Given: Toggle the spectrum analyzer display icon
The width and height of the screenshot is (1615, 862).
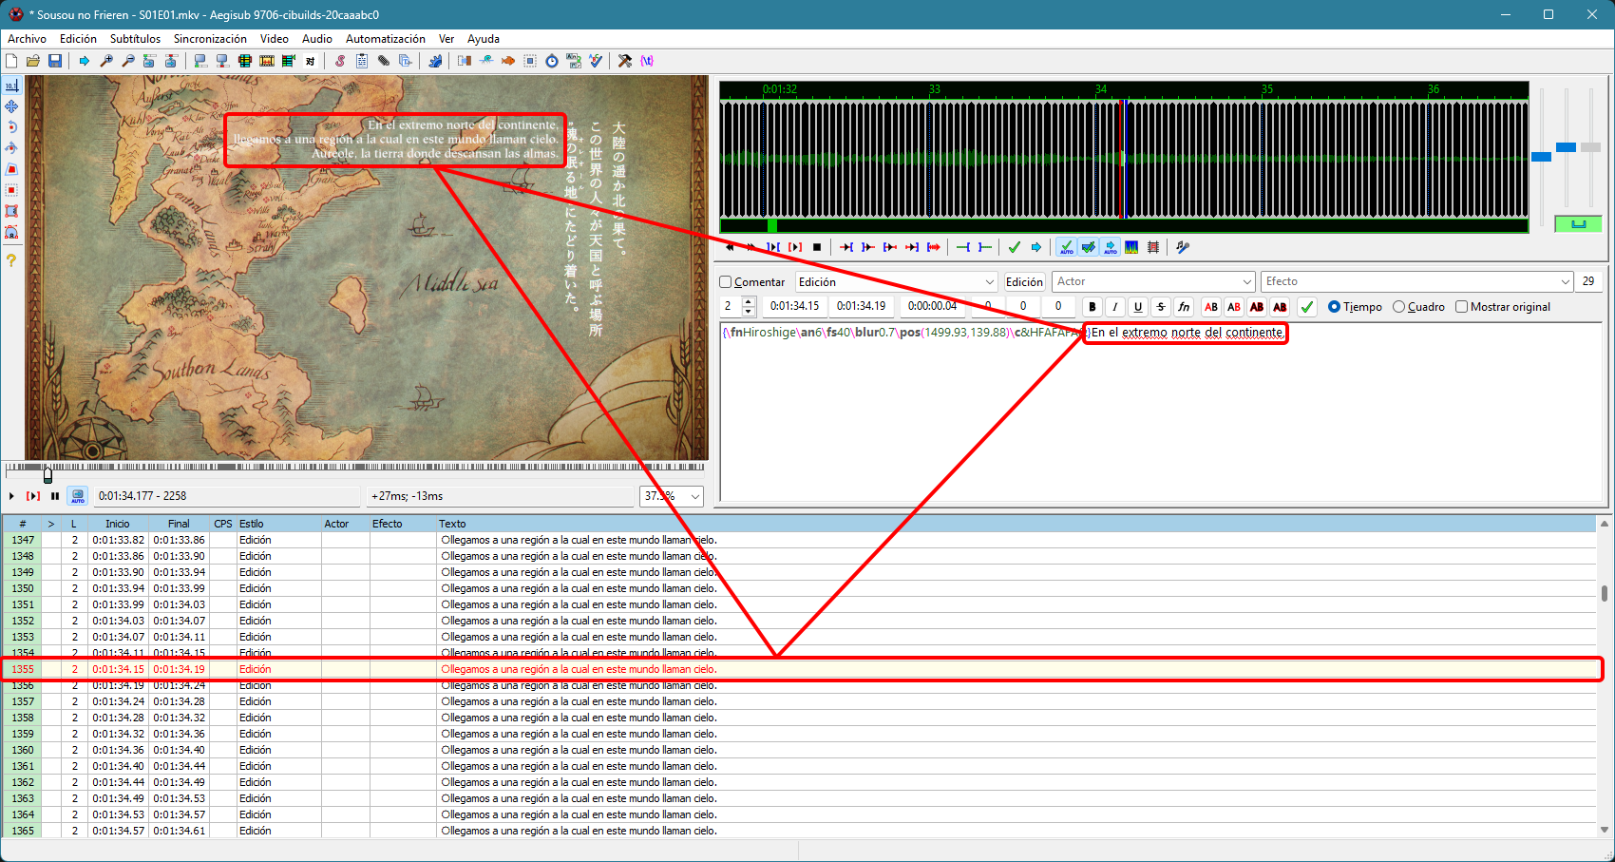Looking at the screenshot, I should (1130, 247).
